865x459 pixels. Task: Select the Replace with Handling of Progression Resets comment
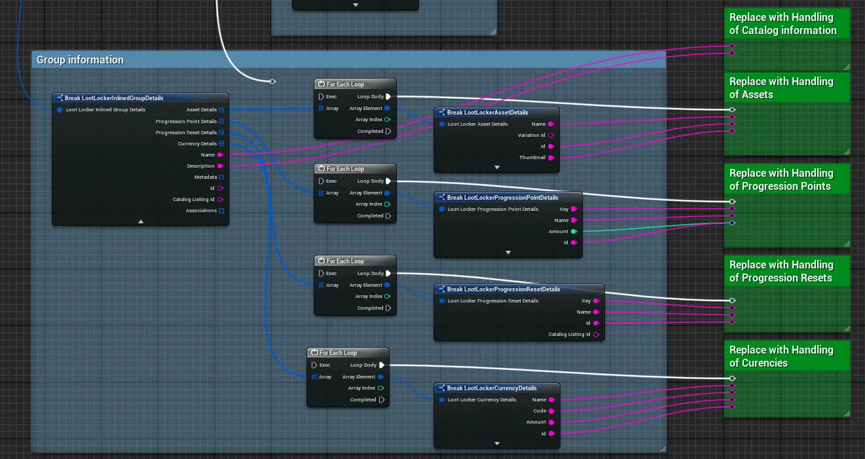[787, 271]
